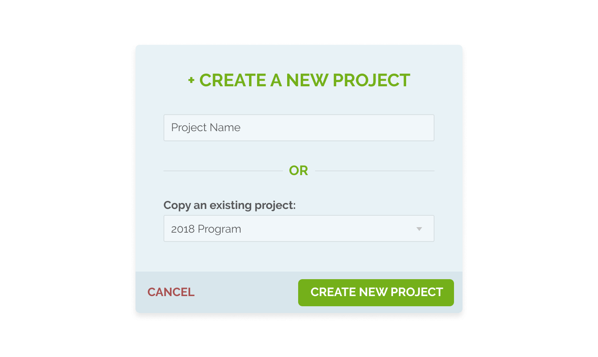
Task: Click the Create a New Project heading
Action: coord(299,80)
